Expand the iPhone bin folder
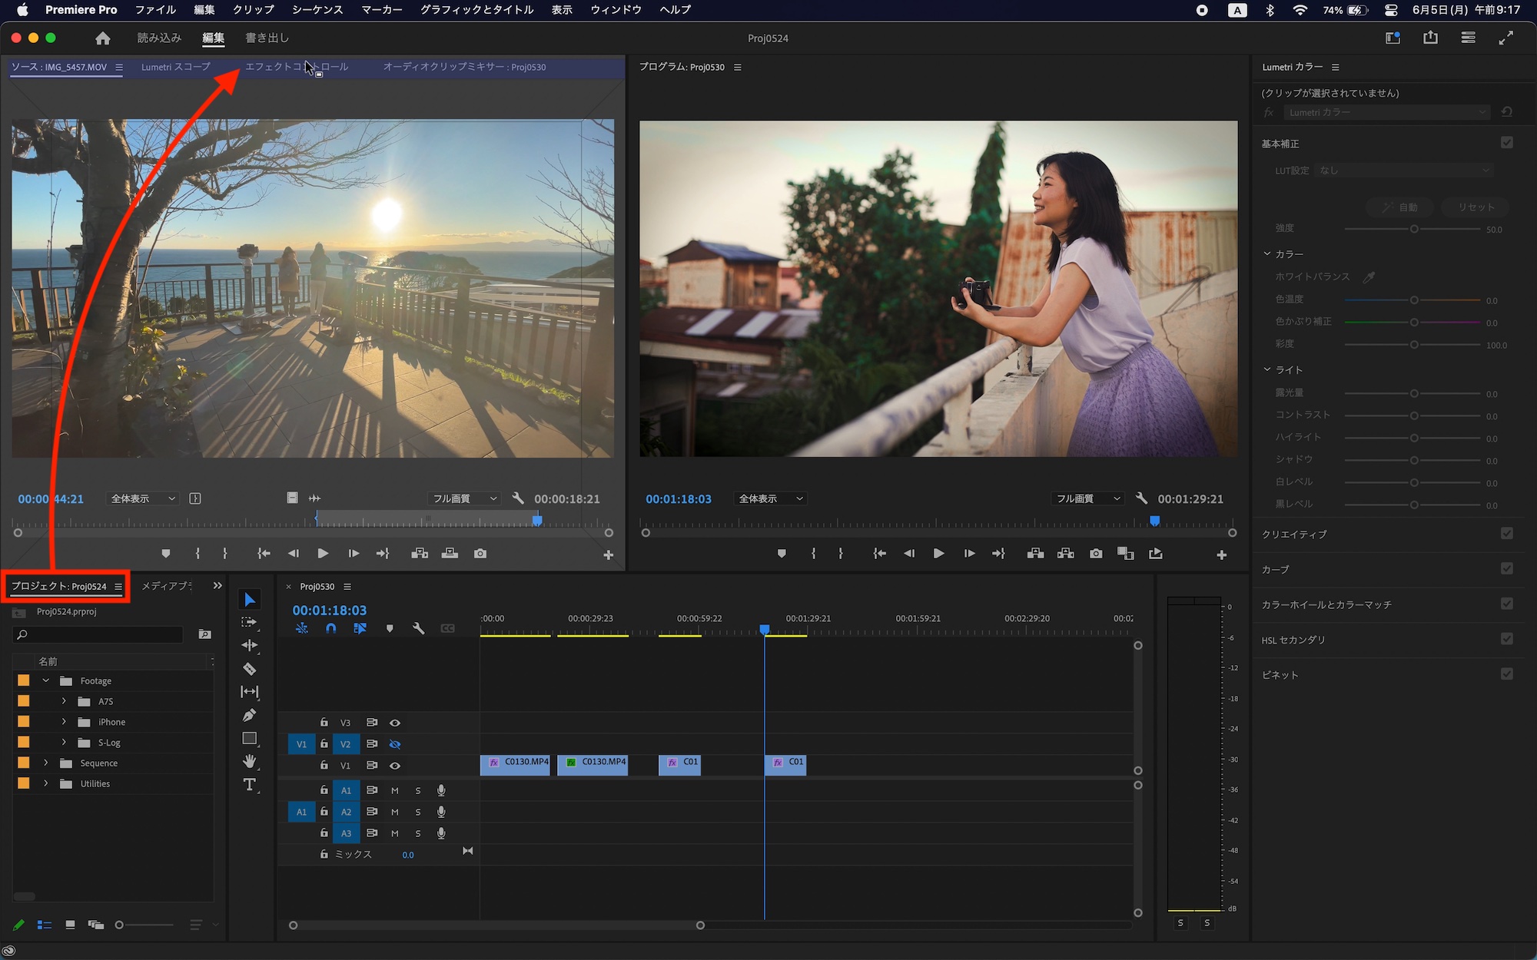Screen dimensions: 1537x960 pyautogui.click(x=64, y=722)
